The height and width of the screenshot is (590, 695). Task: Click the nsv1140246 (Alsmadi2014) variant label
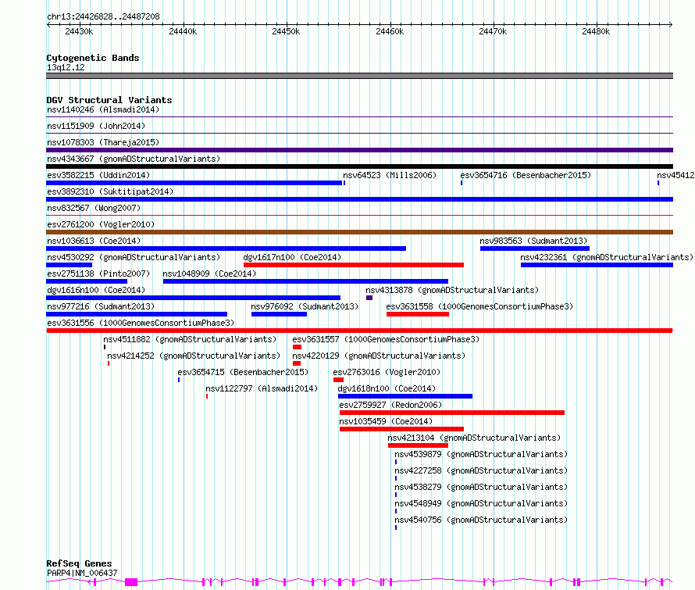tap(103, 109)
